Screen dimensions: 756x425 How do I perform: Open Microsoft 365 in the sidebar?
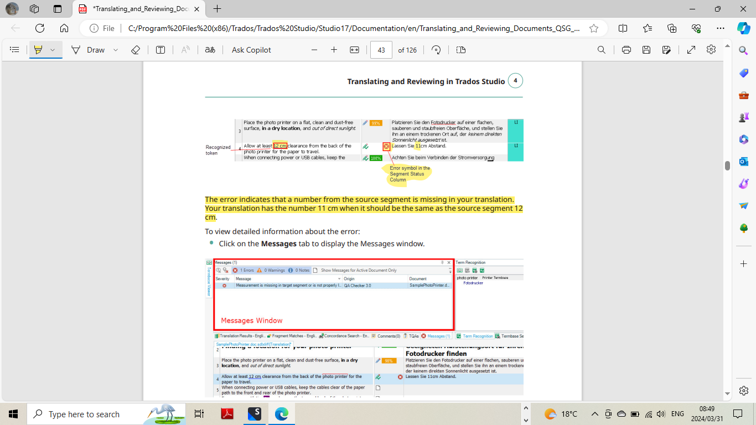point(743,139)
